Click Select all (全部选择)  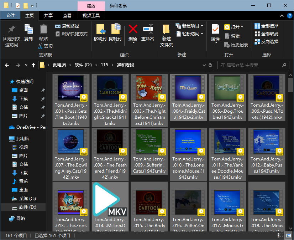(267, 26)
